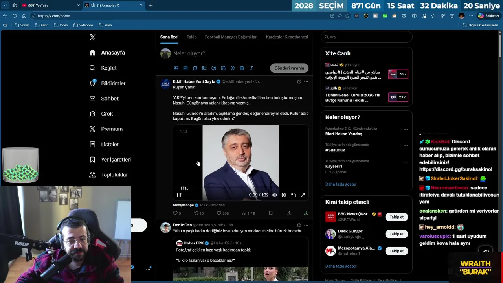
Task: Click Daha fazla göster under Kimi takip etmeli
Action: point(341,266)
